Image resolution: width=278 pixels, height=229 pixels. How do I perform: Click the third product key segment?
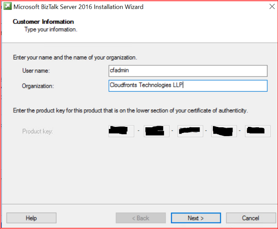(x=189, y=131)
